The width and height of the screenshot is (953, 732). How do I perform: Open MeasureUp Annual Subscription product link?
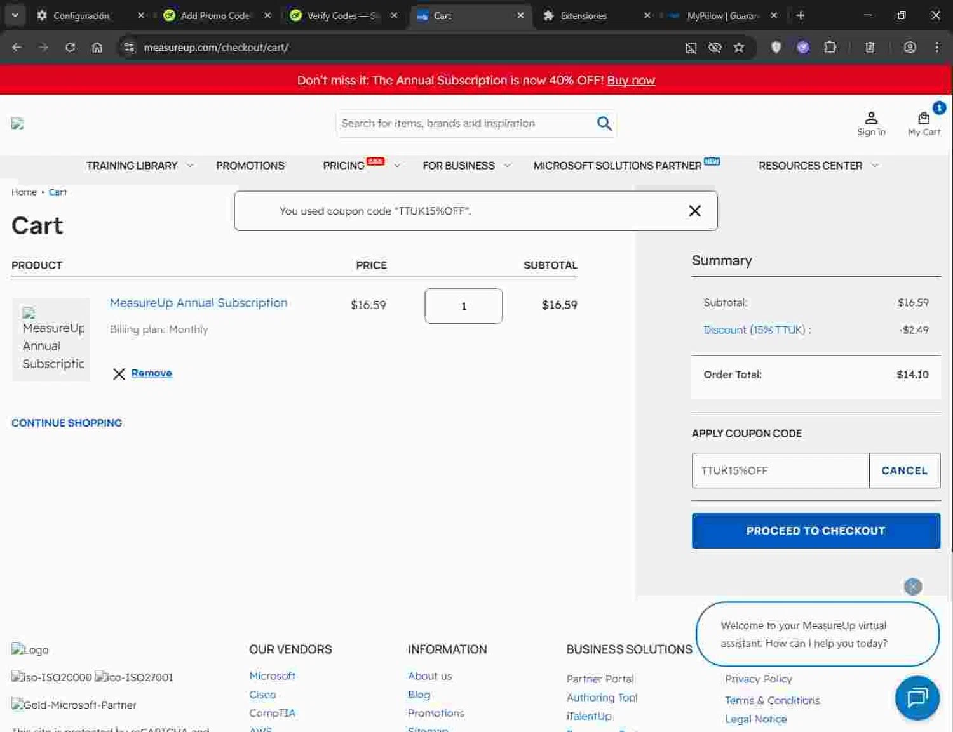tap(198, 303)
